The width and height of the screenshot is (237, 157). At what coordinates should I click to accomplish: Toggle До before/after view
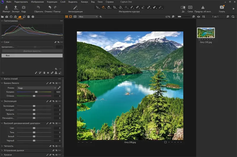183,7
